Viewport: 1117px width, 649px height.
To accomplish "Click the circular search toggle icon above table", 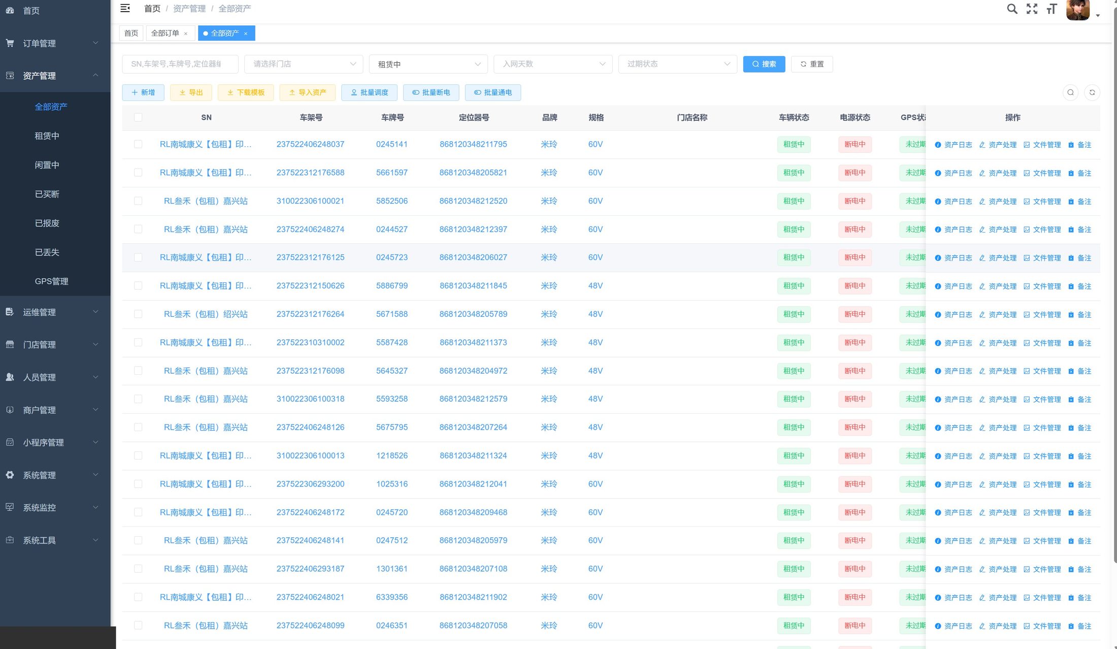I will click(x=1070, y=92).
